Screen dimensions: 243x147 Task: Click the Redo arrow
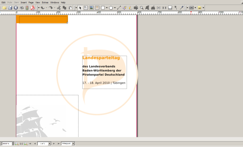click(x=51, y=8)
